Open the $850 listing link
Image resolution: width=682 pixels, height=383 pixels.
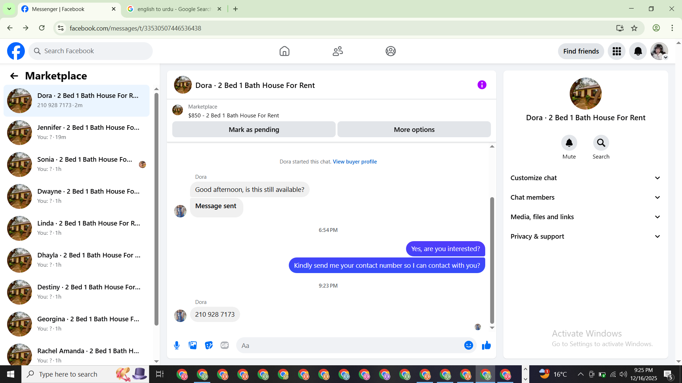click(x=233, y=116)
